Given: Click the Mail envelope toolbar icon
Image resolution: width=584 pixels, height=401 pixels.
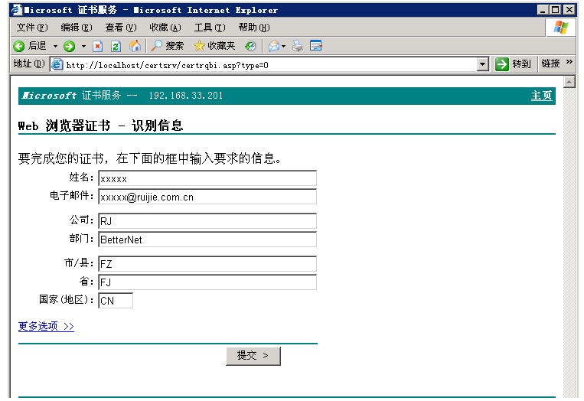Looking at the screenshot, I should pyautogui.click(x=273, y=46).
